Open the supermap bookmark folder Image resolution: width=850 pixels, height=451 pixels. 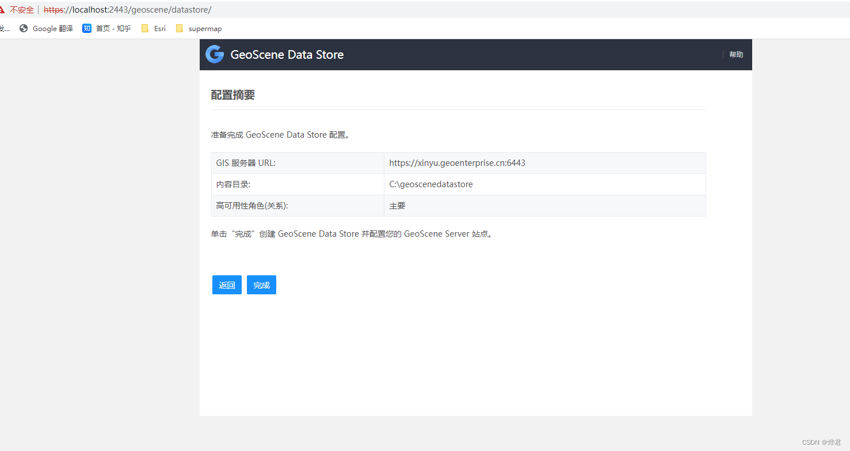tap(199, 28)
